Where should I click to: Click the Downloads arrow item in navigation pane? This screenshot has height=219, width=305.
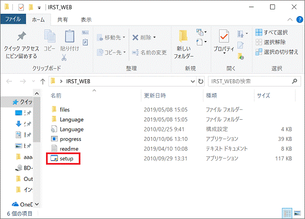point(18,124)
